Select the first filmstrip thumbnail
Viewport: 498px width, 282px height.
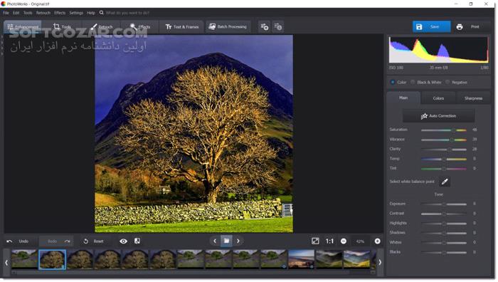click(x=24, y=259)
